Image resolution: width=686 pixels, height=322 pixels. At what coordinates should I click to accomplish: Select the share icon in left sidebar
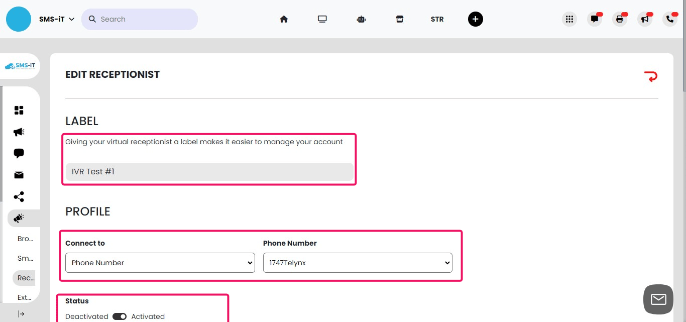pos(19,196)
